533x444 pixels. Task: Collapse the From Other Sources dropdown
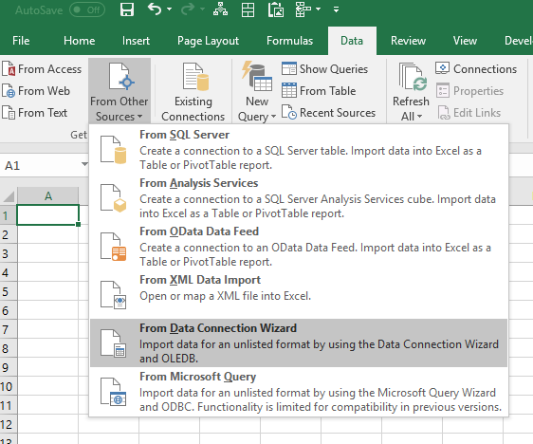(119, 91)
